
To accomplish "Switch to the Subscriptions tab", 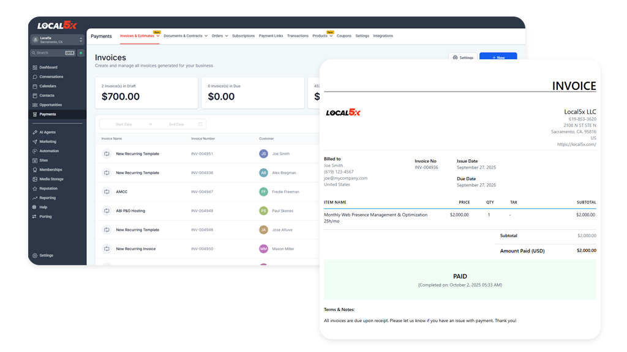I will click(x=243, y=36).
